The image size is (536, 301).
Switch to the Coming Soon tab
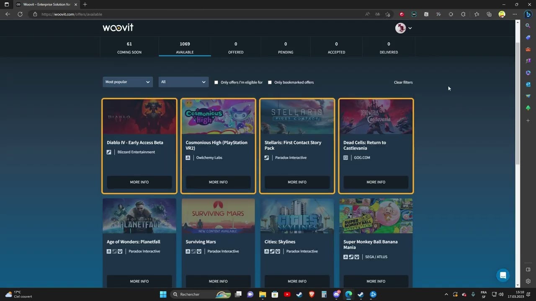(x=129, y=48)
